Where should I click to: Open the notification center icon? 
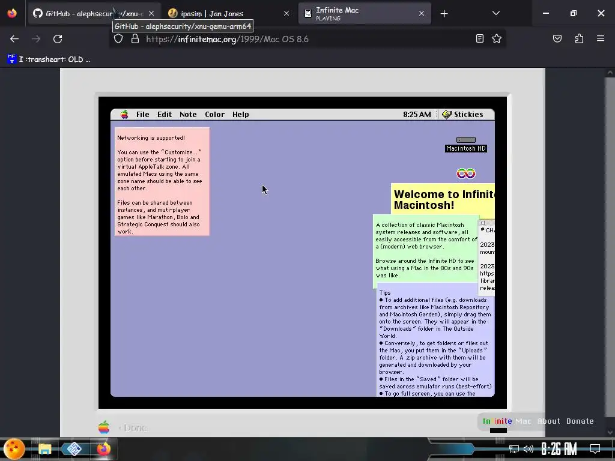(595, 449)
